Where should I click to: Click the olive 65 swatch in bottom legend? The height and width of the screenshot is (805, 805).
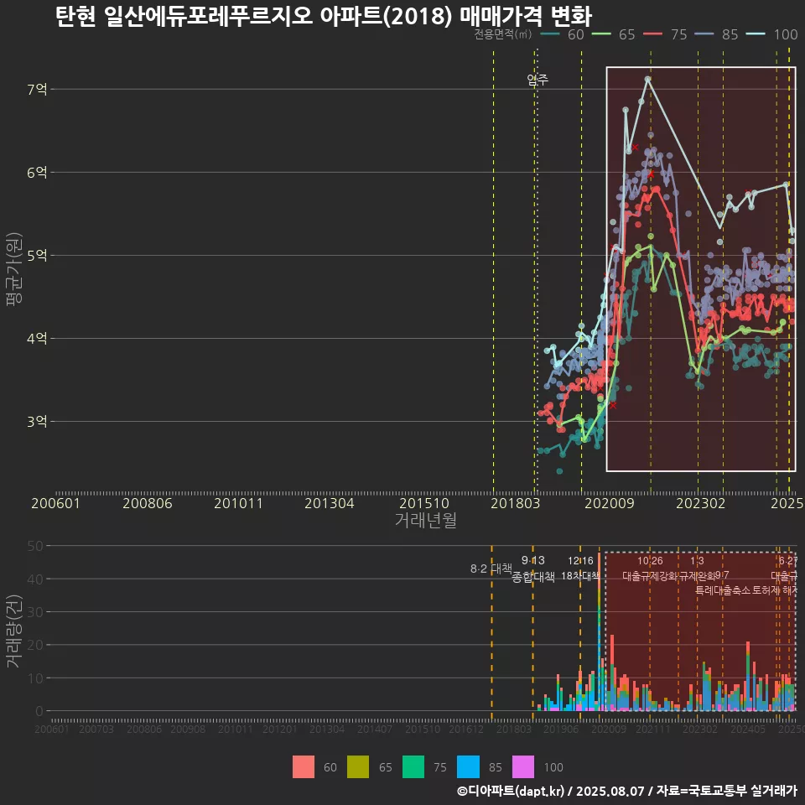click(x=358, y=767)
